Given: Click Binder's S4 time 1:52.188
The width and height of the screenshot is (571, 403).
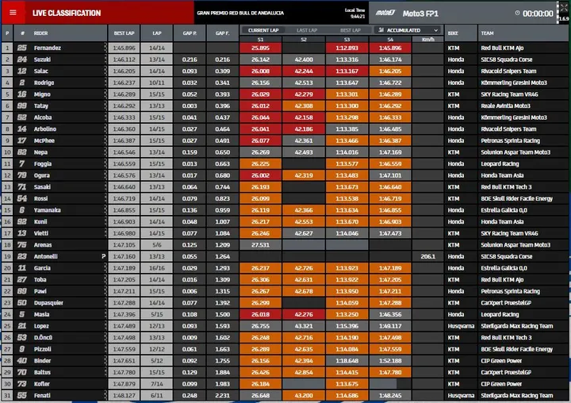Looking at the screenshot, I should tap(390, 361).
